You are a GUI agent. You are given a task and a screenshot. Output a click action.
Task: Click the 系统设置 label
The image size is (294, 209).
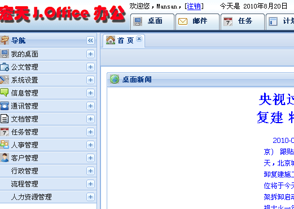(x=24, y=80)
